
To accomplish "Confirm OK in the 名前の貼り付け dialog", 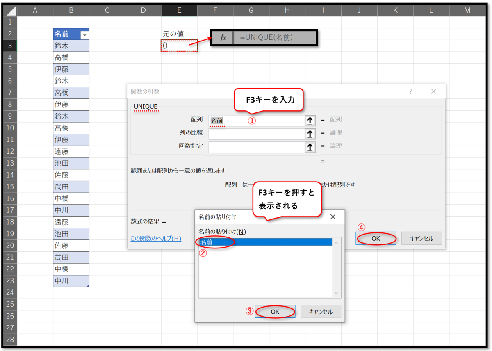I will pos(275,312).
